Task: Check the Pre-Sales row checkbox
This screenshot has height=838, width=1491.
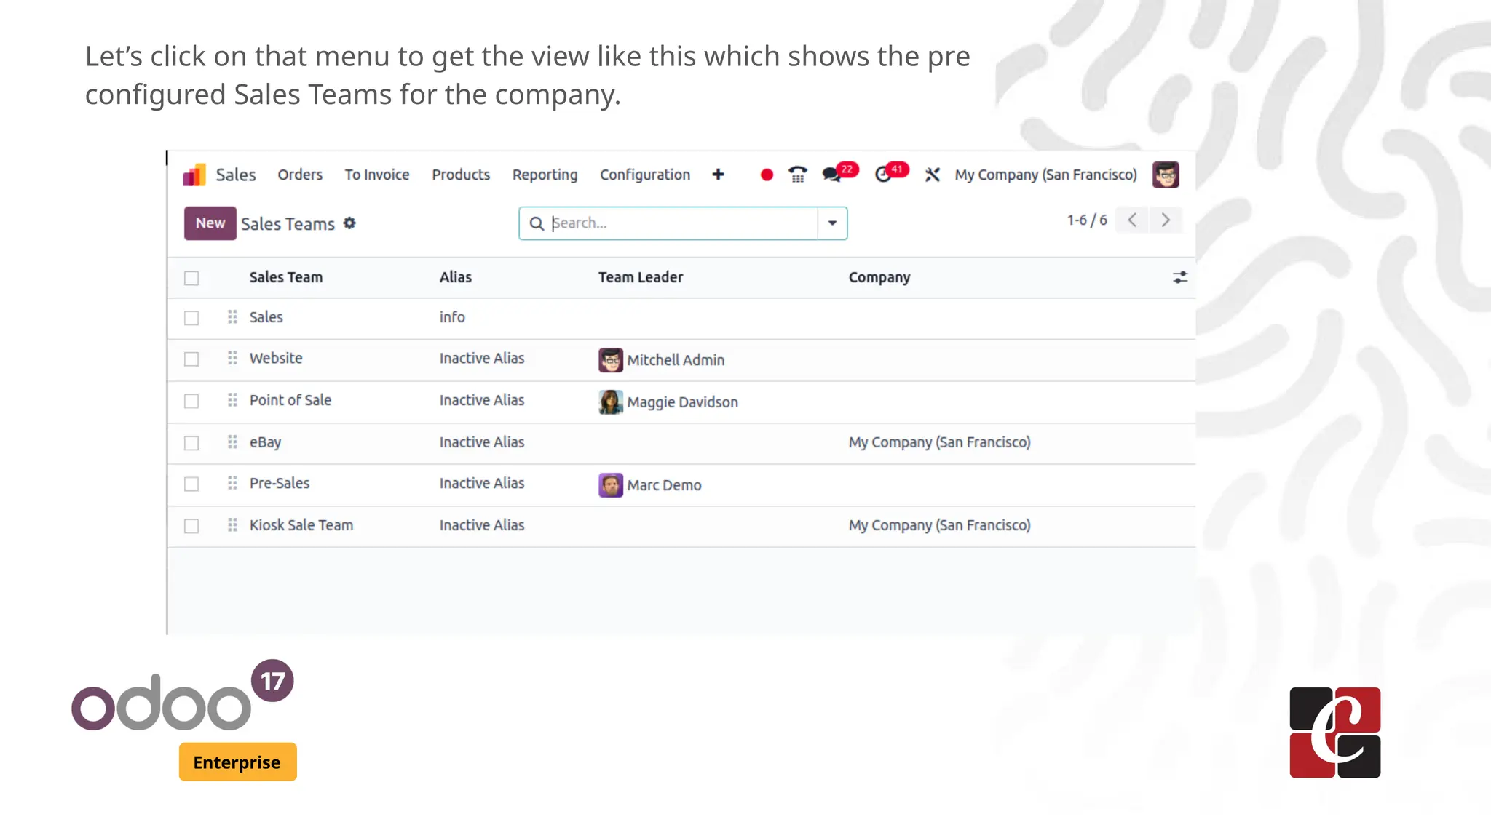Action: click(191, 484)
